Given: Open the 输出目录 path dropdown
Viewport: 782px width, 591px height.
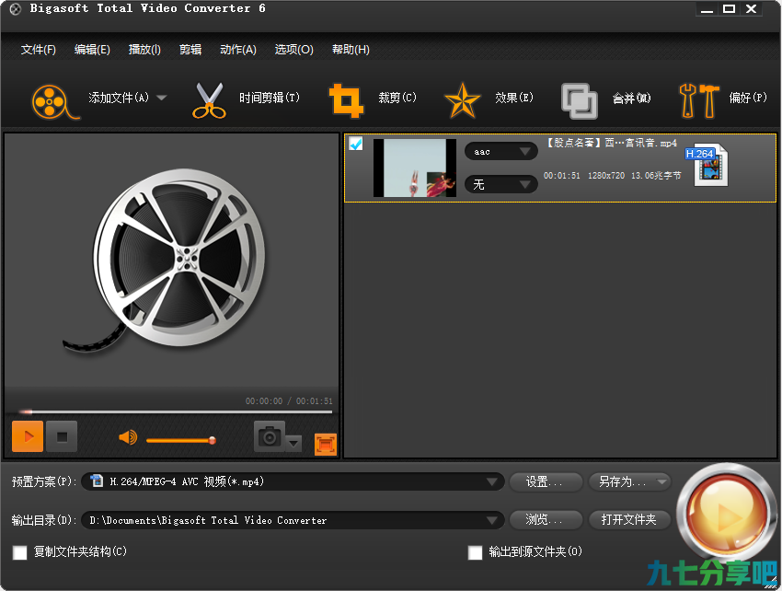Looking at the screenshot, I should pos(293,521).
